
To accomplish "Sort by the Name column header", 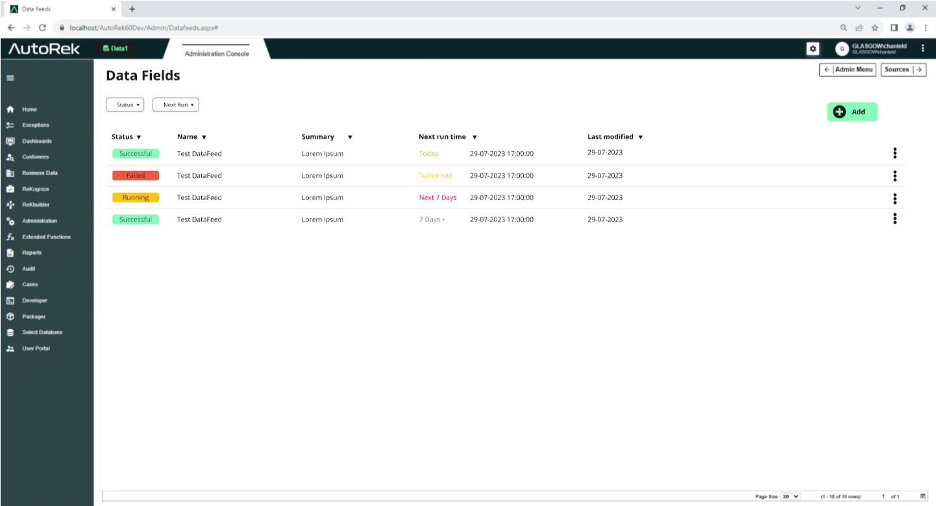I will pos(191,137).
